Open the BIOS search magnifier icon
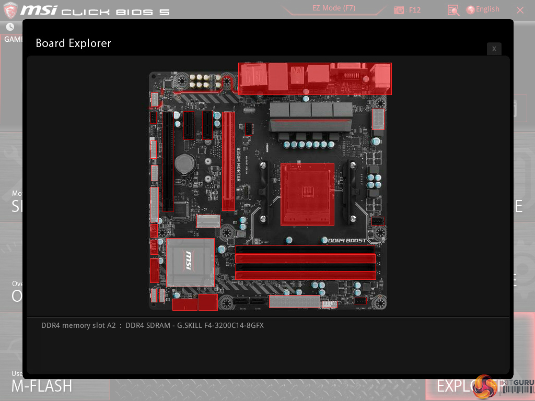 [x=453, y=10]
